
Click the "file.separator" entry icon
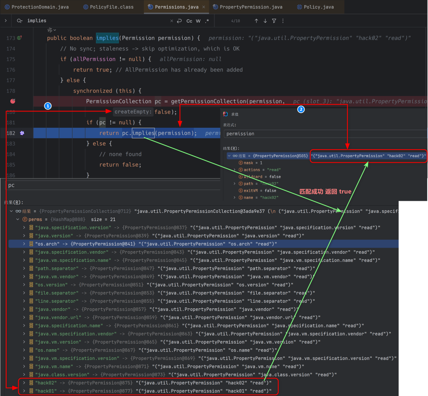(31, 293)
